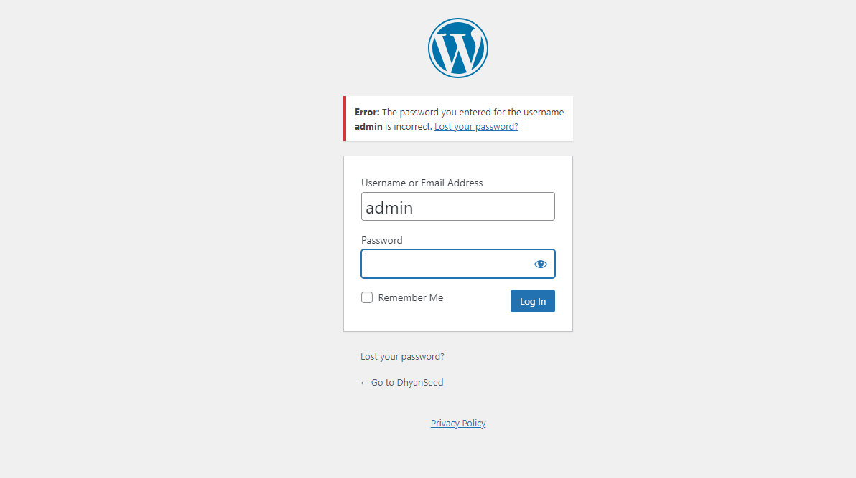Image resolution: width=856 pixels, height=478 pixels.
Task: Enable the Remember Me checkbox
Action: pyautogui.click(x=367, y=297)
